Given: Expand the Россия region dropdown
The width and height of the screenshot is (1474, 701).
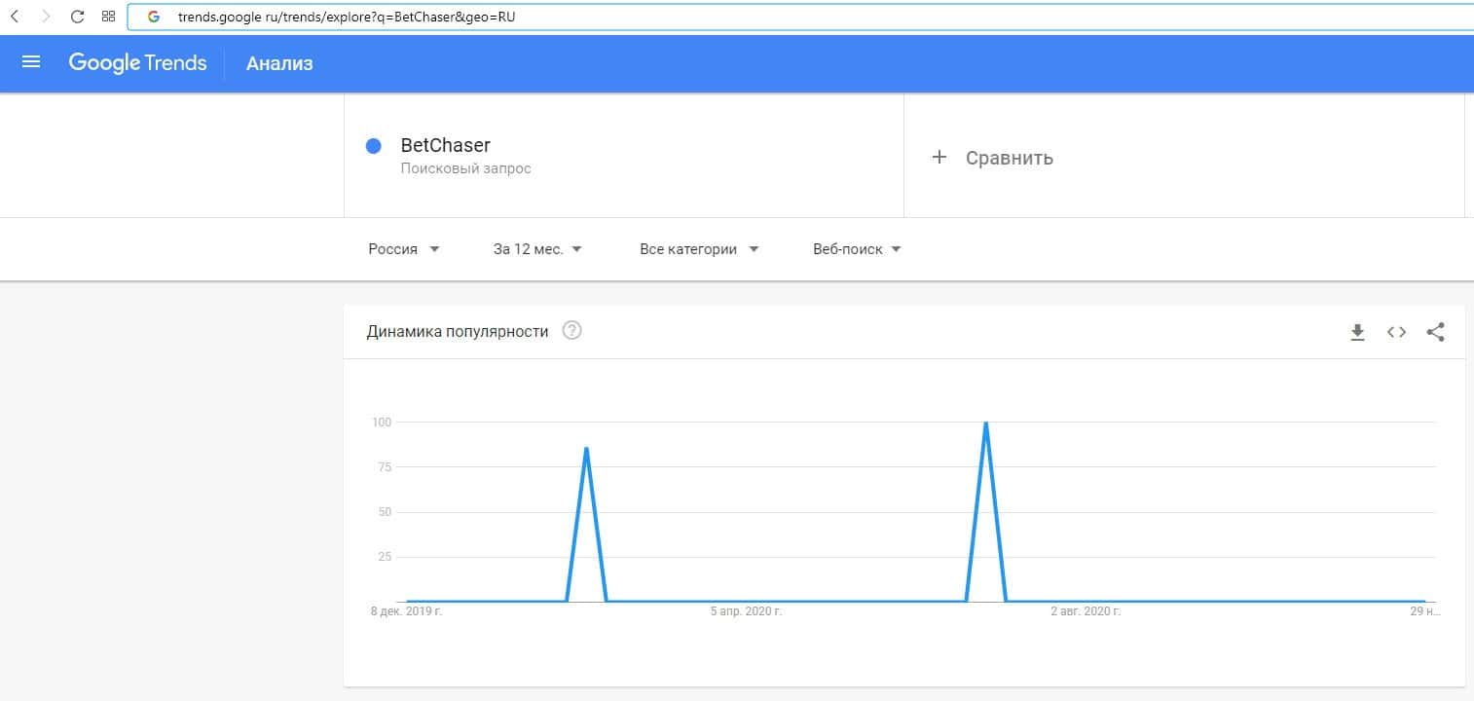Looking at the screenshot, I should (x=404, y=249).
